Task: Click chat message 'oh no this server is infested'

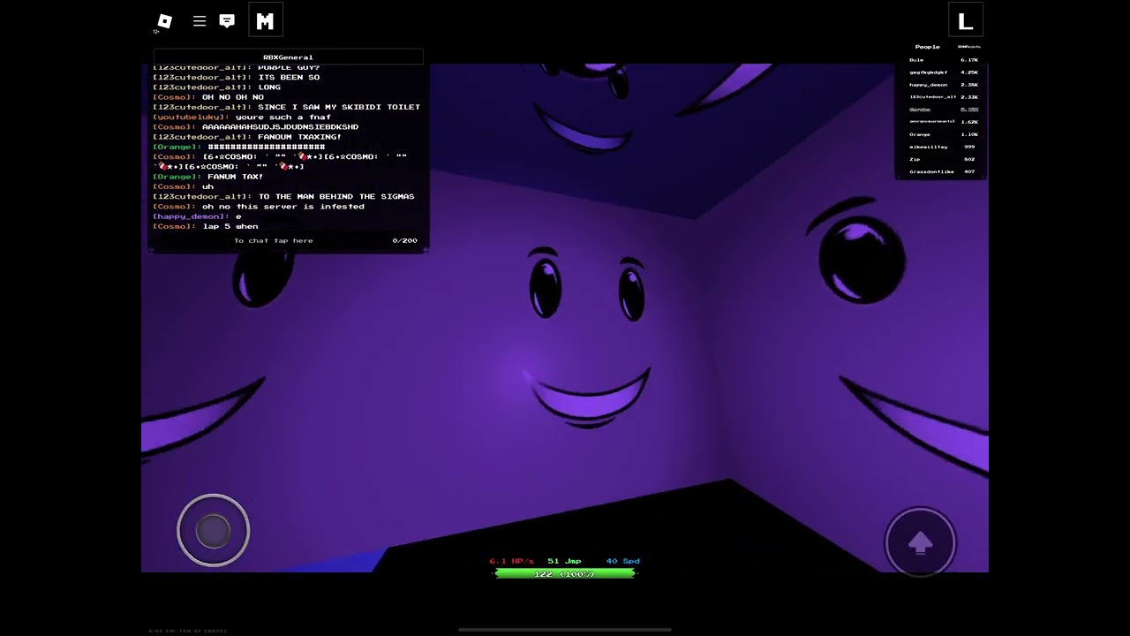Action: click(x=282, y=207)
